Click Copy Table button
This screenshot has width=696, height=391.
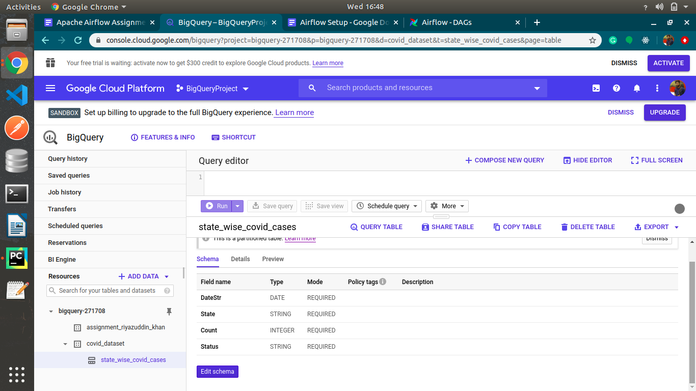[517, 227]
